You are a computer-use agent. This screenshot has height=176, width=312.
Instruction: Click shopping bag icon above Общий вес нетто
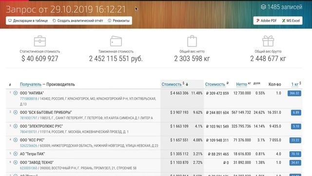pos(192,41)
